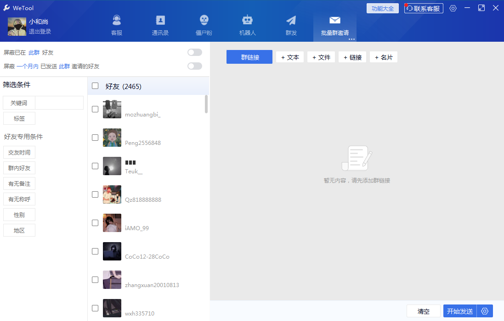Select the 批量群邀请 envelope icon
Viewport: 504px width, 321px height.
pos(334,25)
